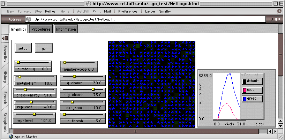The image size is (285, 140).
Task: Toggle the default pen in Pen List
Action: click(252, 81)
